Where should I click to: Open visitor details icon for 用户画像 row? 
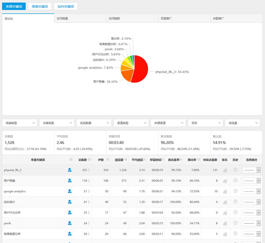(70, 181)
